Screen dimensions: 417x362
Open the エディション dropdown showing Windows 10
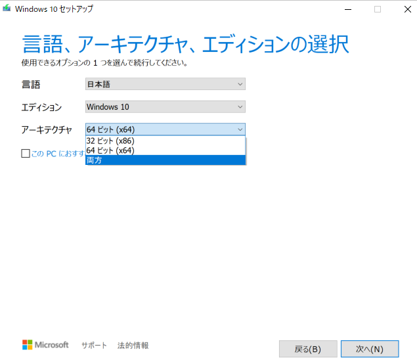click(x=165, y=106)
